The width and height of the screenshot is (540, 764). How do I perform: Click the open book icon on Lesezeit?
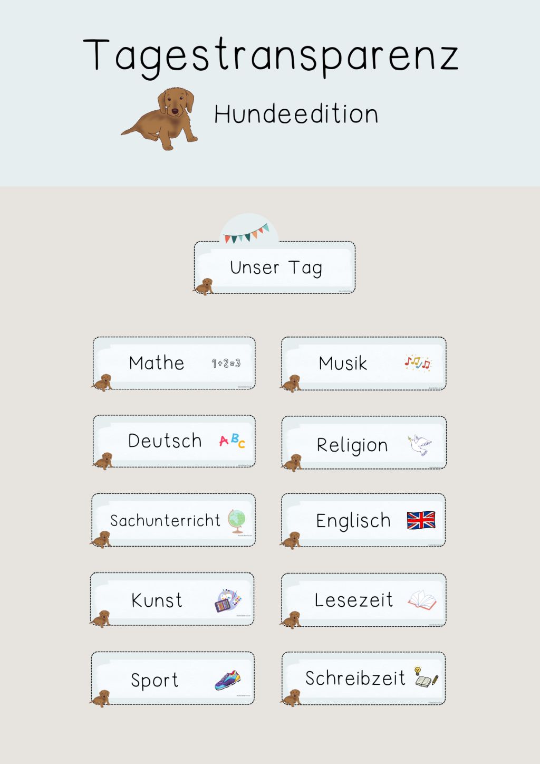(x=422, y=600)
